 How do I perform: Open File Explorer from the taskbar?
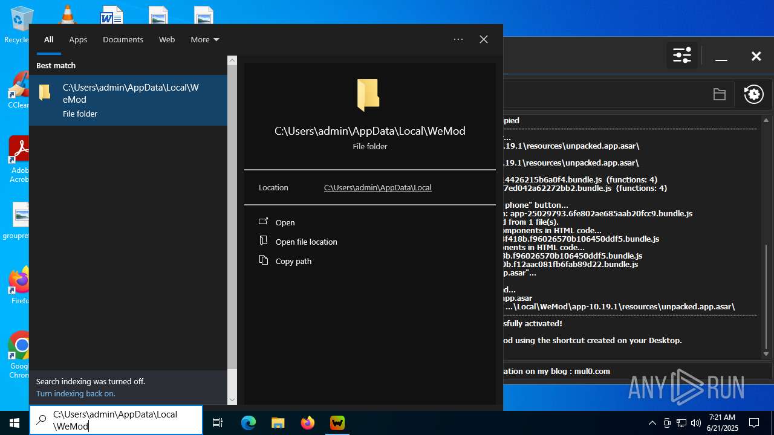(278, 423)
